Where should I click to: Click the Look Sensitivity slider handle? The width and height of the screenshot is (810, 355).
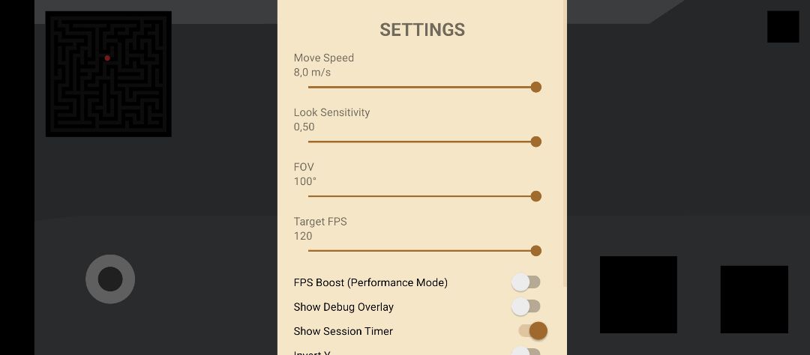[x=535, y=142]
